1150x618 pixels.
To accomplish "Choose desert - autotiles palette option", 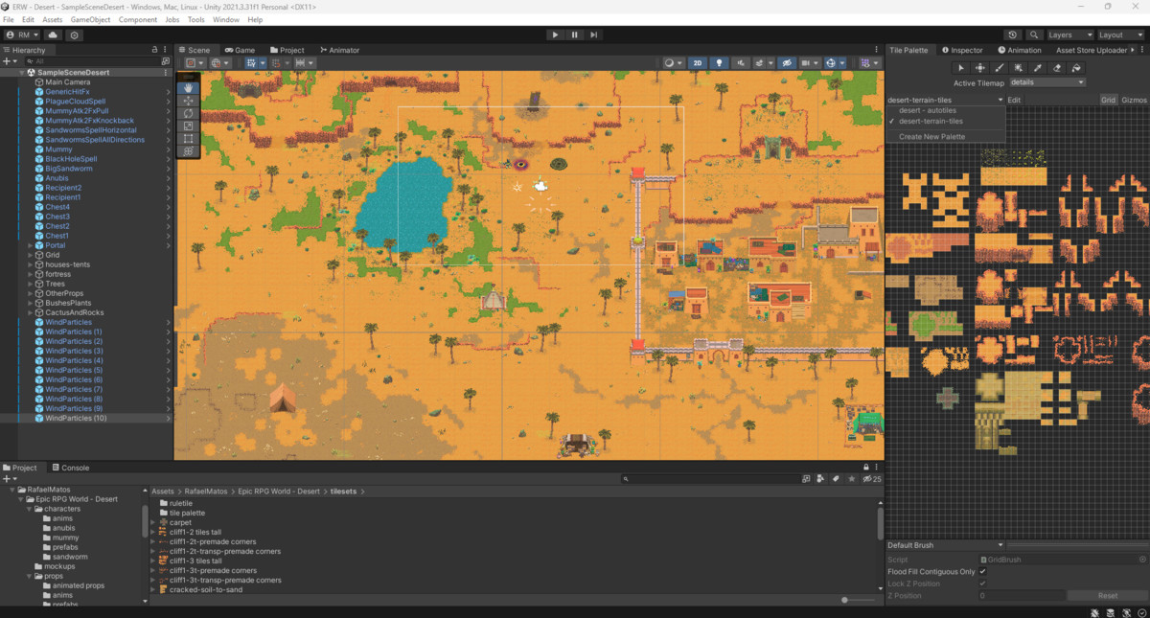I will [x=927, y=110].
